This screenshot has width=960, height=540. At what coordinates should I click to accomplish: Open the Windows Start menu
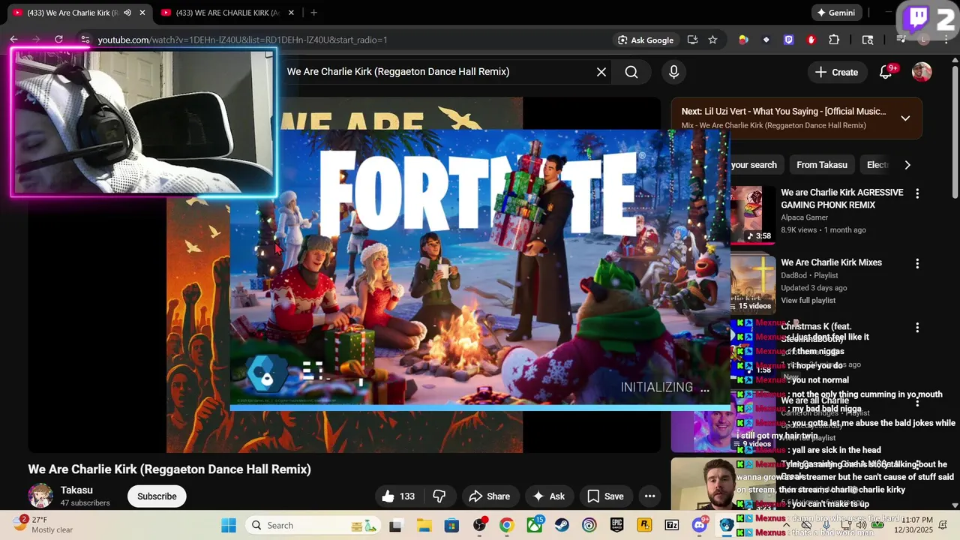tap(229, 525)
